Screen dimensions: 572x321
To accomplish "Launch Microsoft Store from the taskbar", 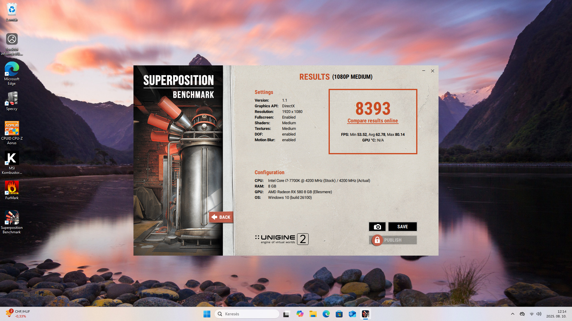I will coord(339,314).
